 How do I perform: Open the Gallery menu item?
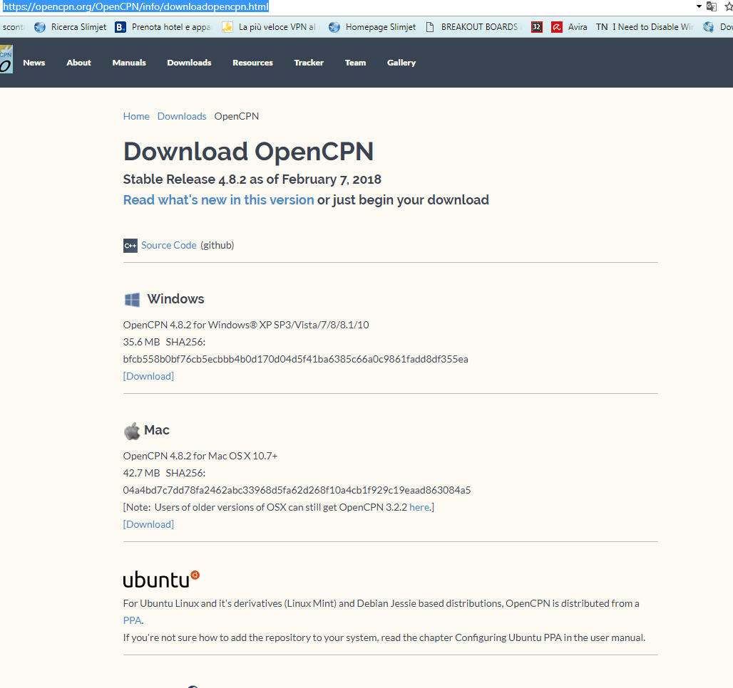pyautogui.click(x=401, y=63)
